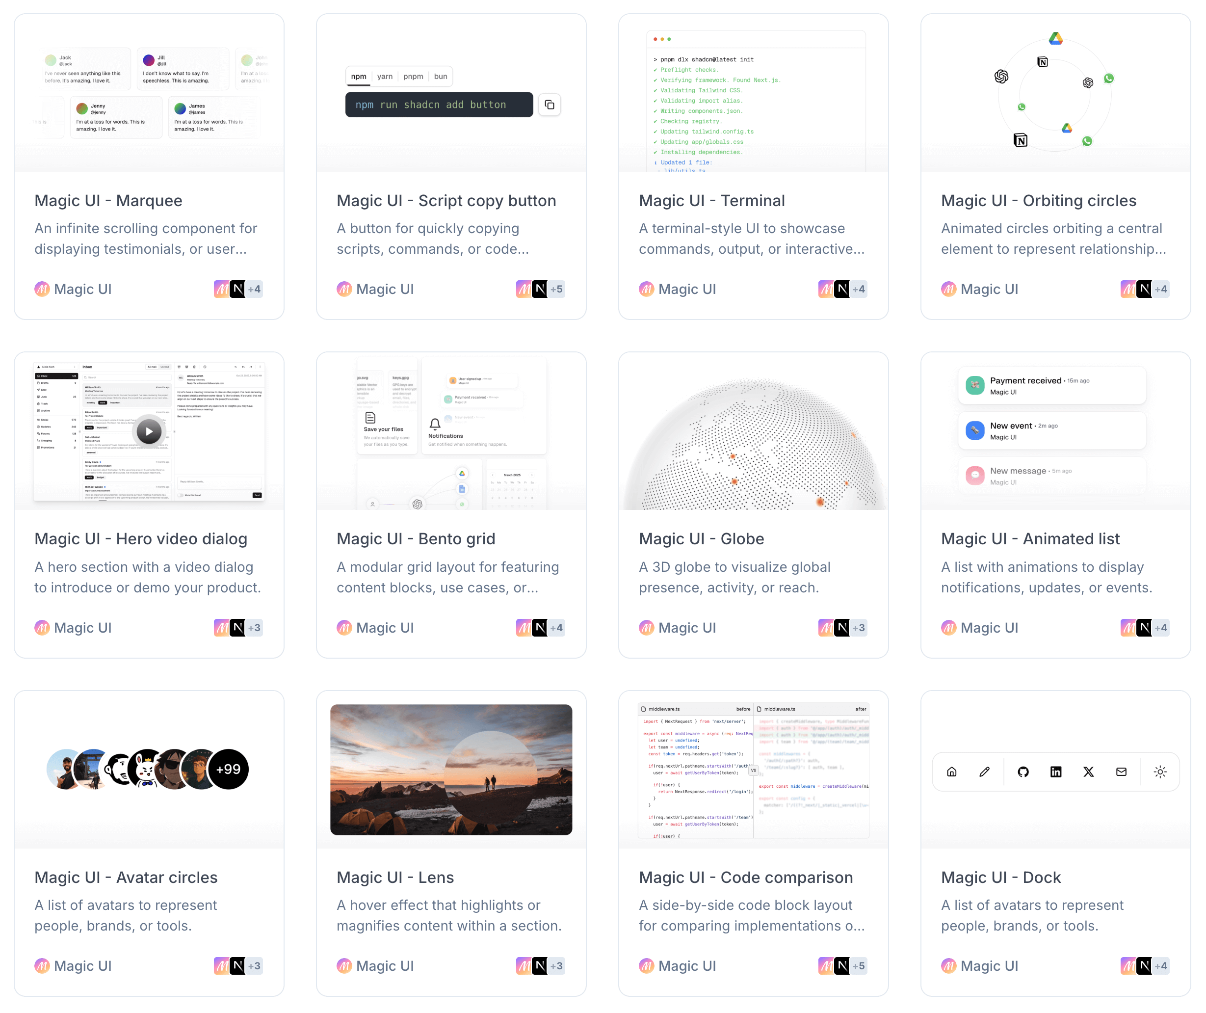1206x1013 pixels.
Task: Click Magic UI author on Dock card
Action: (x=979, y=966)
